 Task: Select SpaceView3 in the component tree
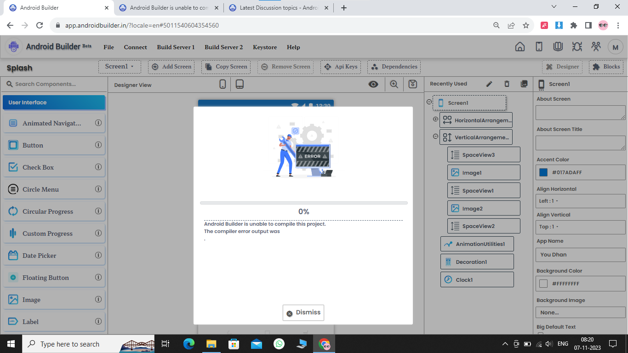pyautogui.click(x=484, y=154)
